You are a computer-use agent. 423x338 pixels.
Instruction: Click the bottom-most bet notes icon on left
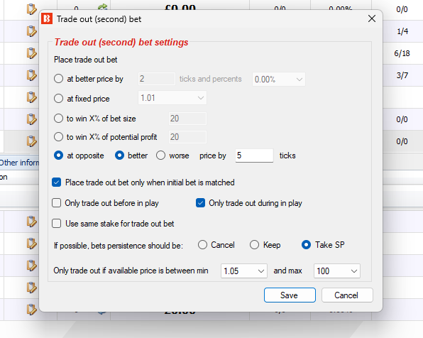(31, 310)
